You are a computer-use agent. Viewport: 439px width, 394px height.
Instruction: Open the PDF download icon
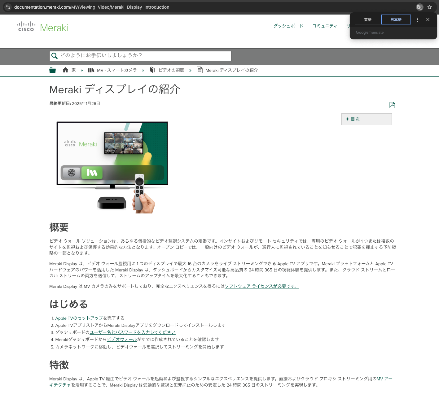[392, 105]
